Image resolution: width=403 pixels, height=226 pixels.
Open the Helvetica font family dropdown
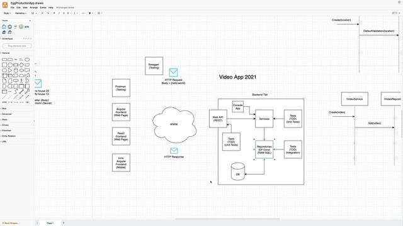click(21, 13)
